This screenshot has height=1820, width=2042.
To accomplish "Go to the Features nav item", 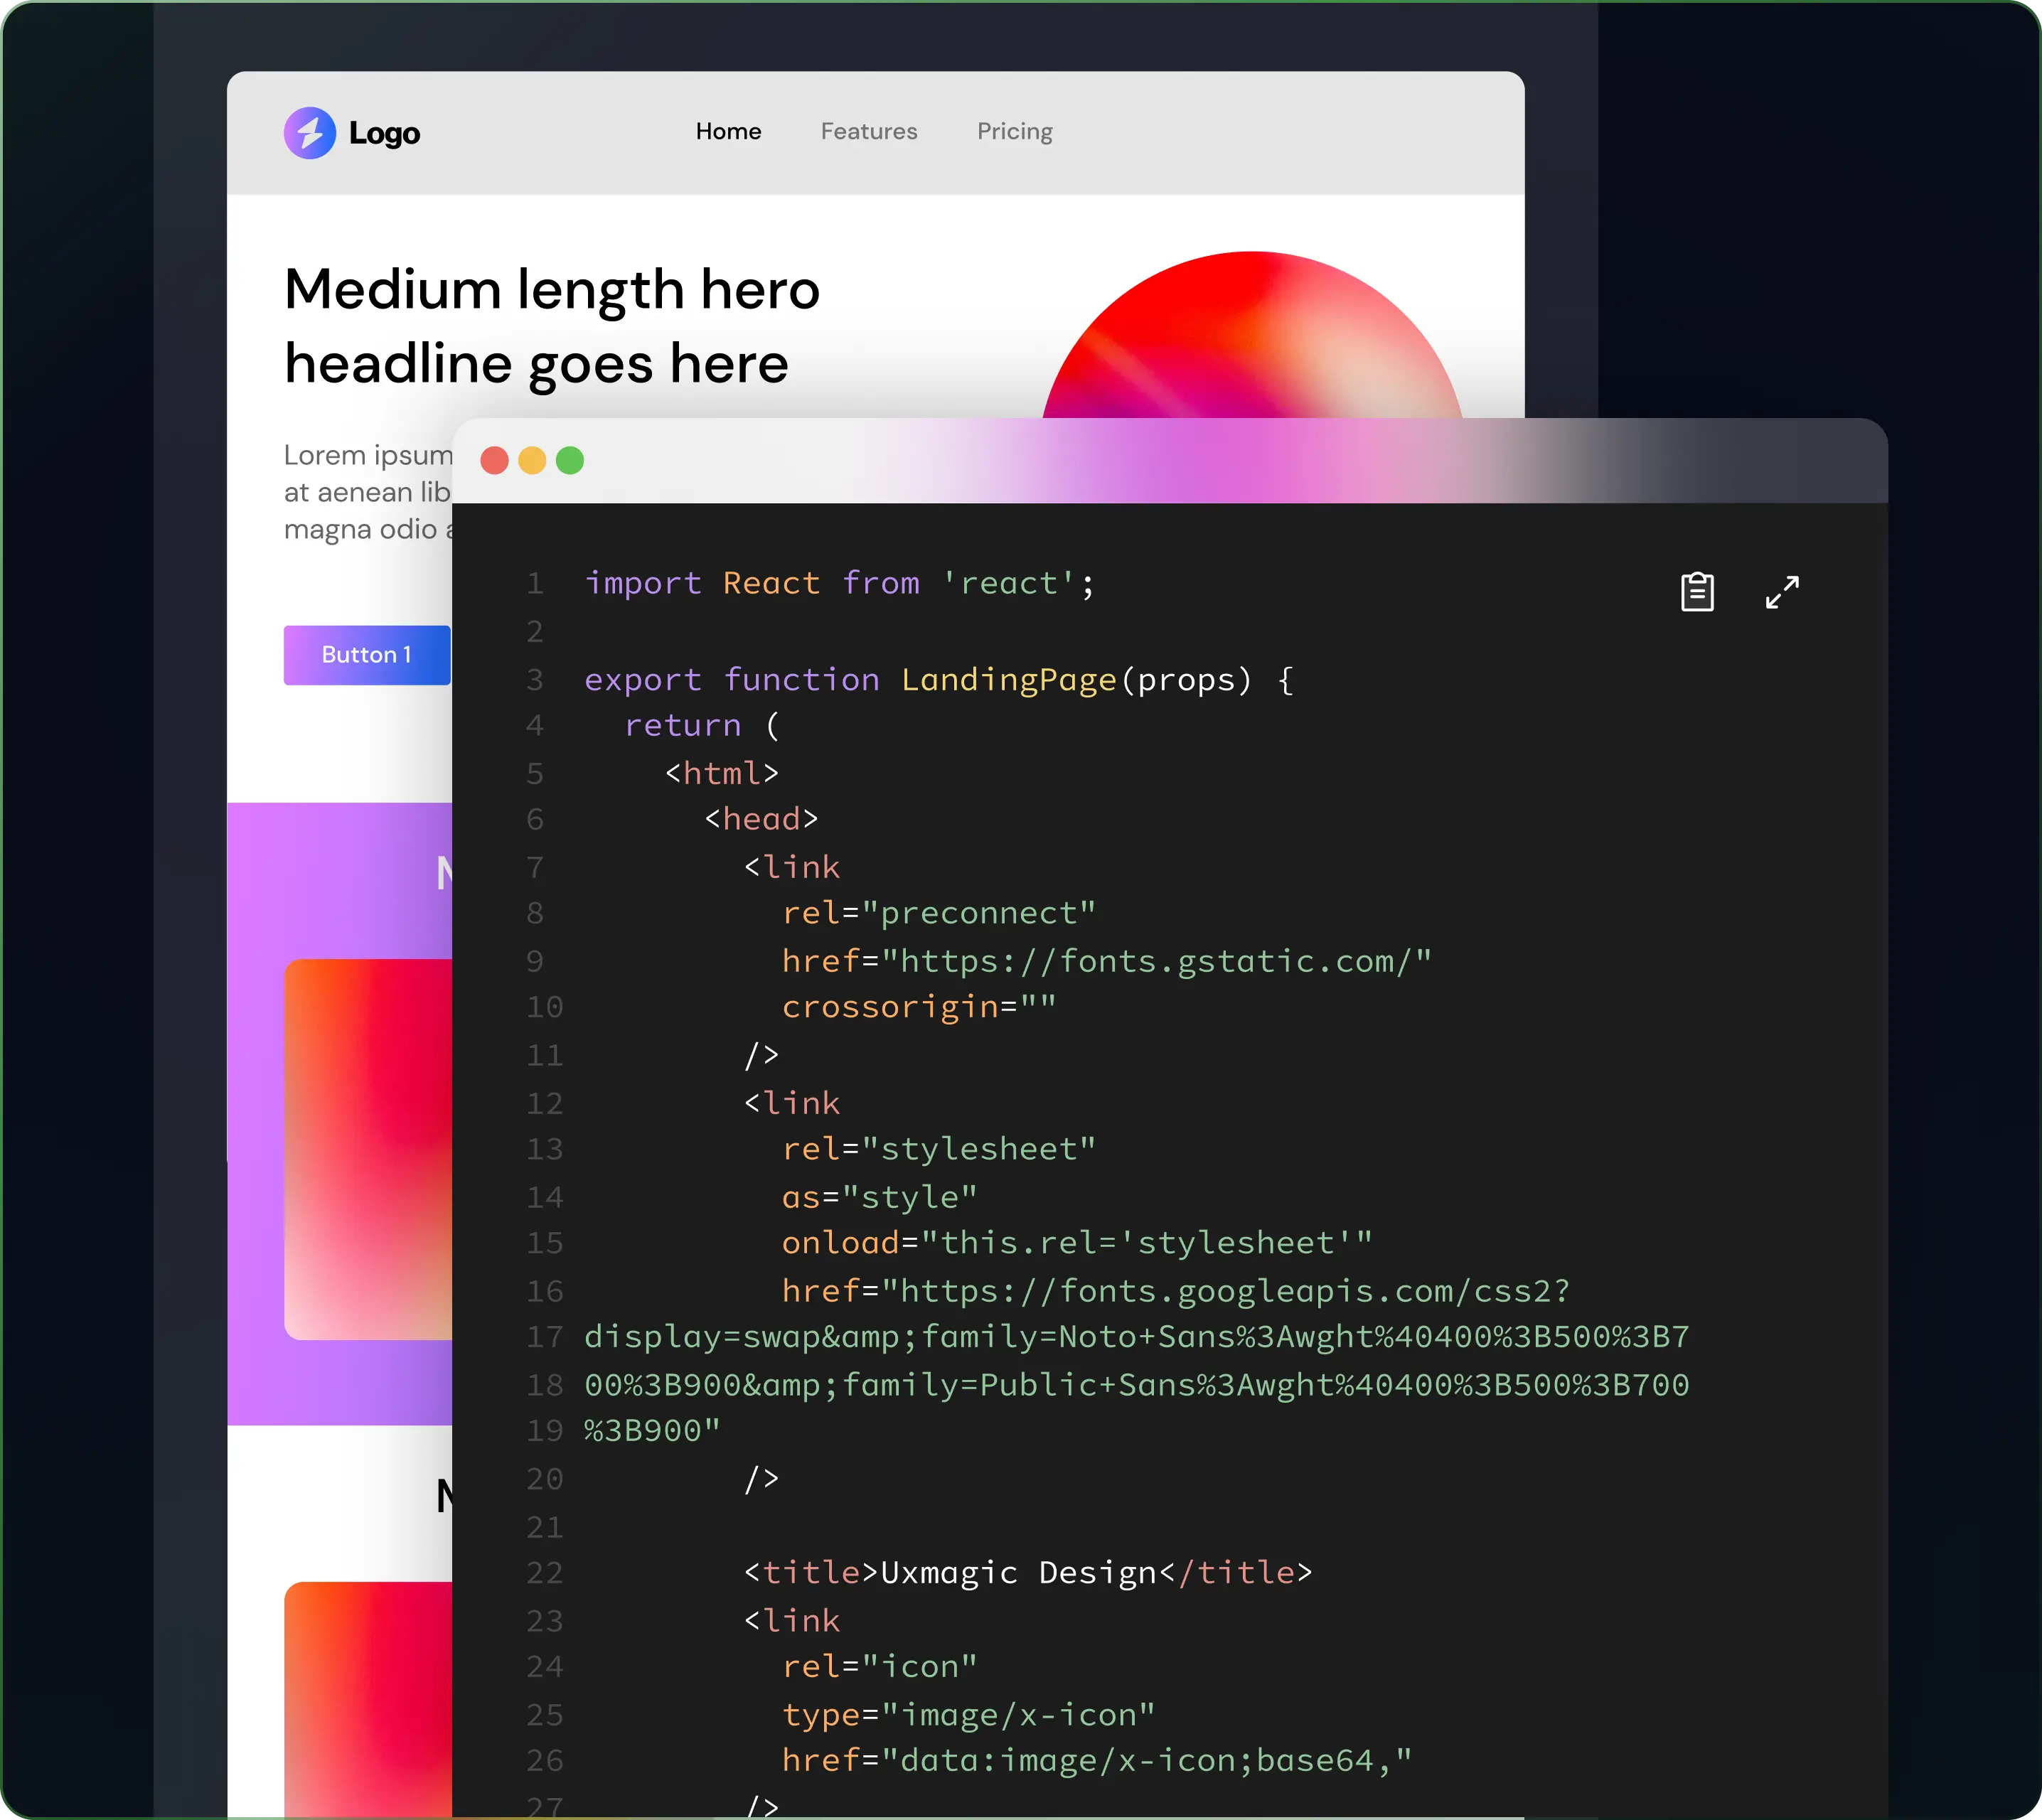I will 869,131.
